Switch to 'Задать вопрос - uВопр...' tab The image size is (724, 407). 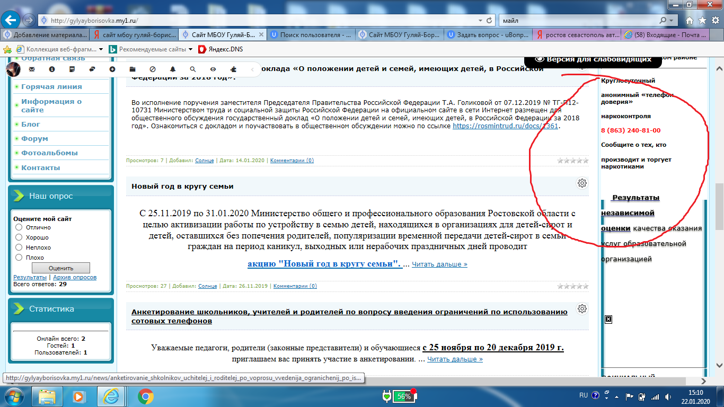click(487, 34)
